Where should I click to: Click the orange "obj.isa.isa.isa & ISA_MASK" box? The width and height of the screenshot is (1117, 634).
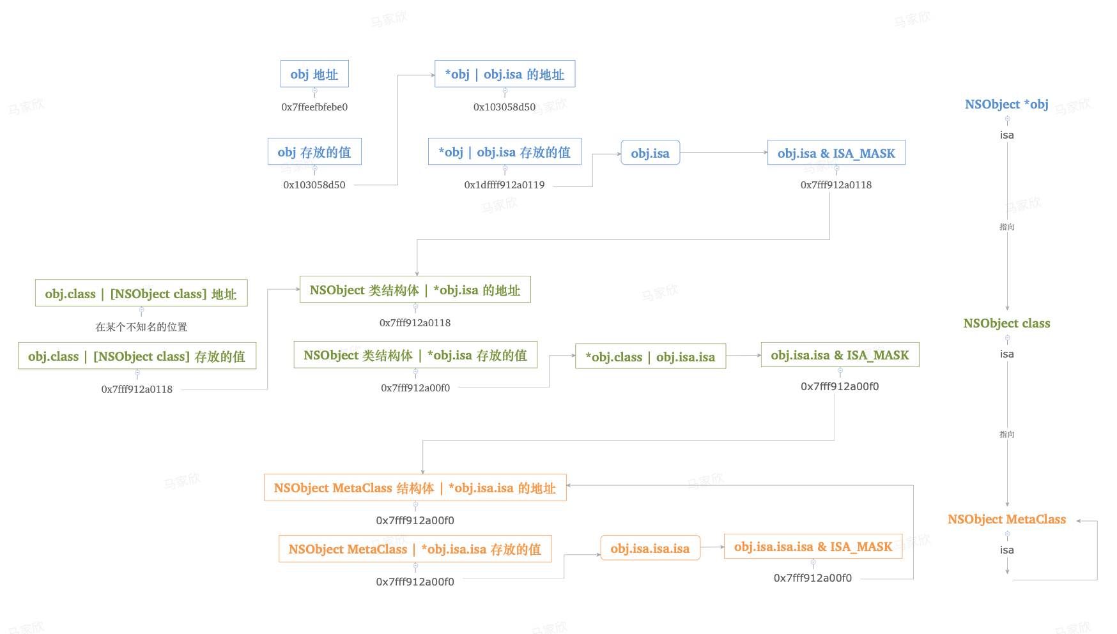click(813, 547)
